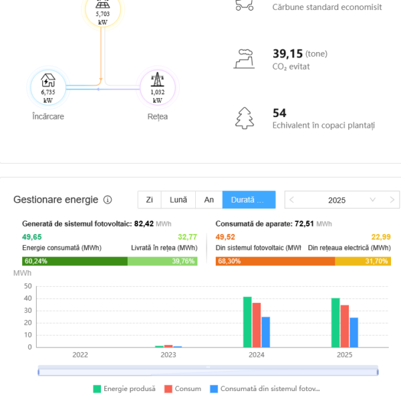Click the CO₂ factory icon
This screenshot has width=401, height=401.
244,58
